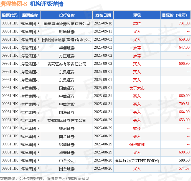The image size is (191, 181).
Task: Click the 携程集团-S orange title text
Action: click(13, 4)
